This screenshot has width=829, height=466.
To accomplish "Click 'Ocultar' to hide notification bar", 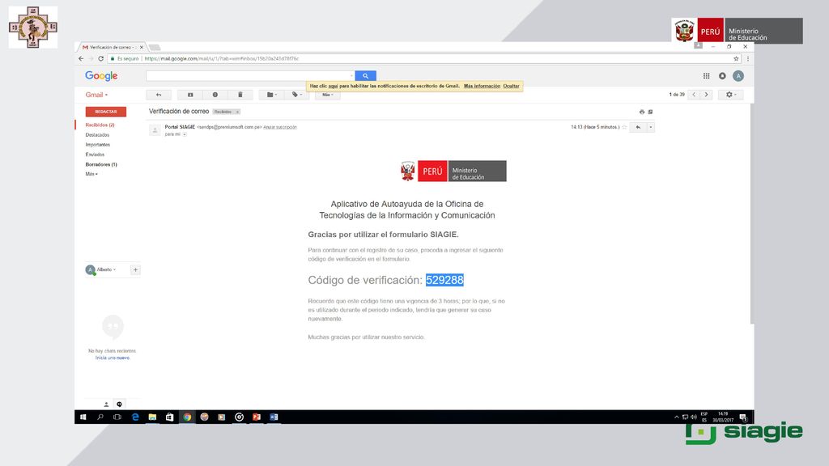I will pos(512,86).
